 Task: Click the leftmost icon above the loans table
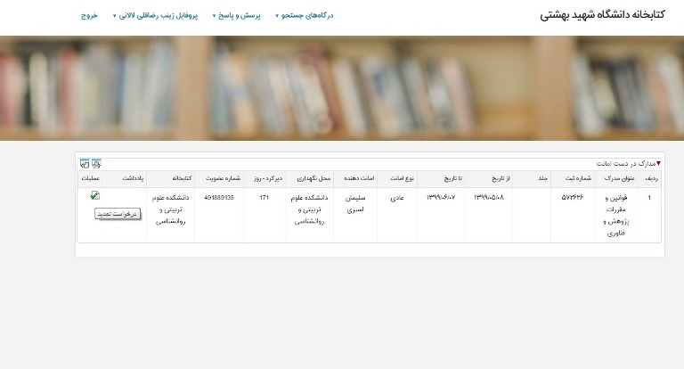85,163
